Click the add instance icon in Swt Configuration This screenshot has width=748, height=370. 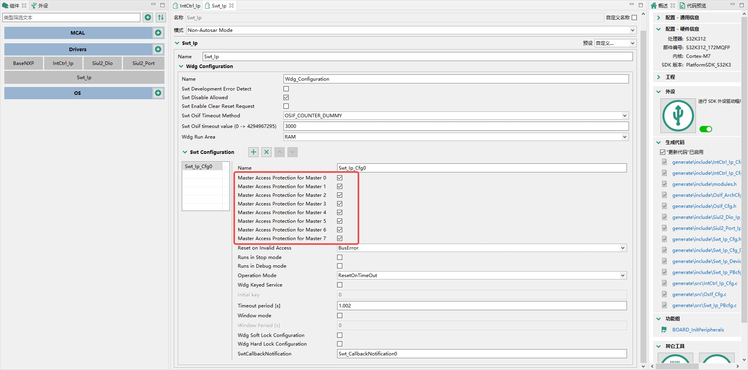[253, 152]
